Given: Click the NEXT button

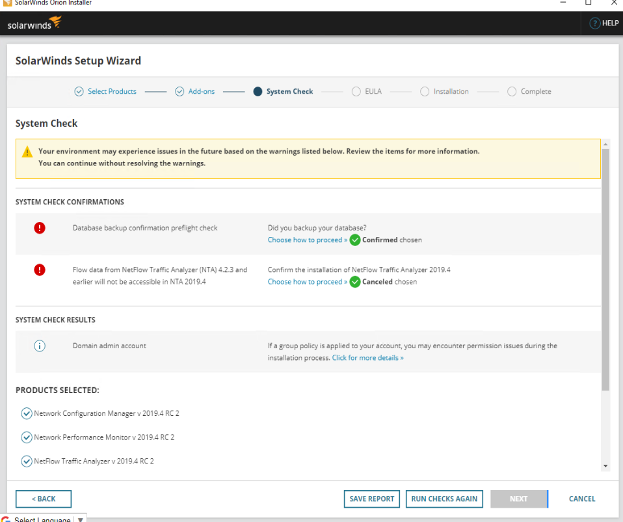Looking at the screenshot, I should (x=519, y=499).
